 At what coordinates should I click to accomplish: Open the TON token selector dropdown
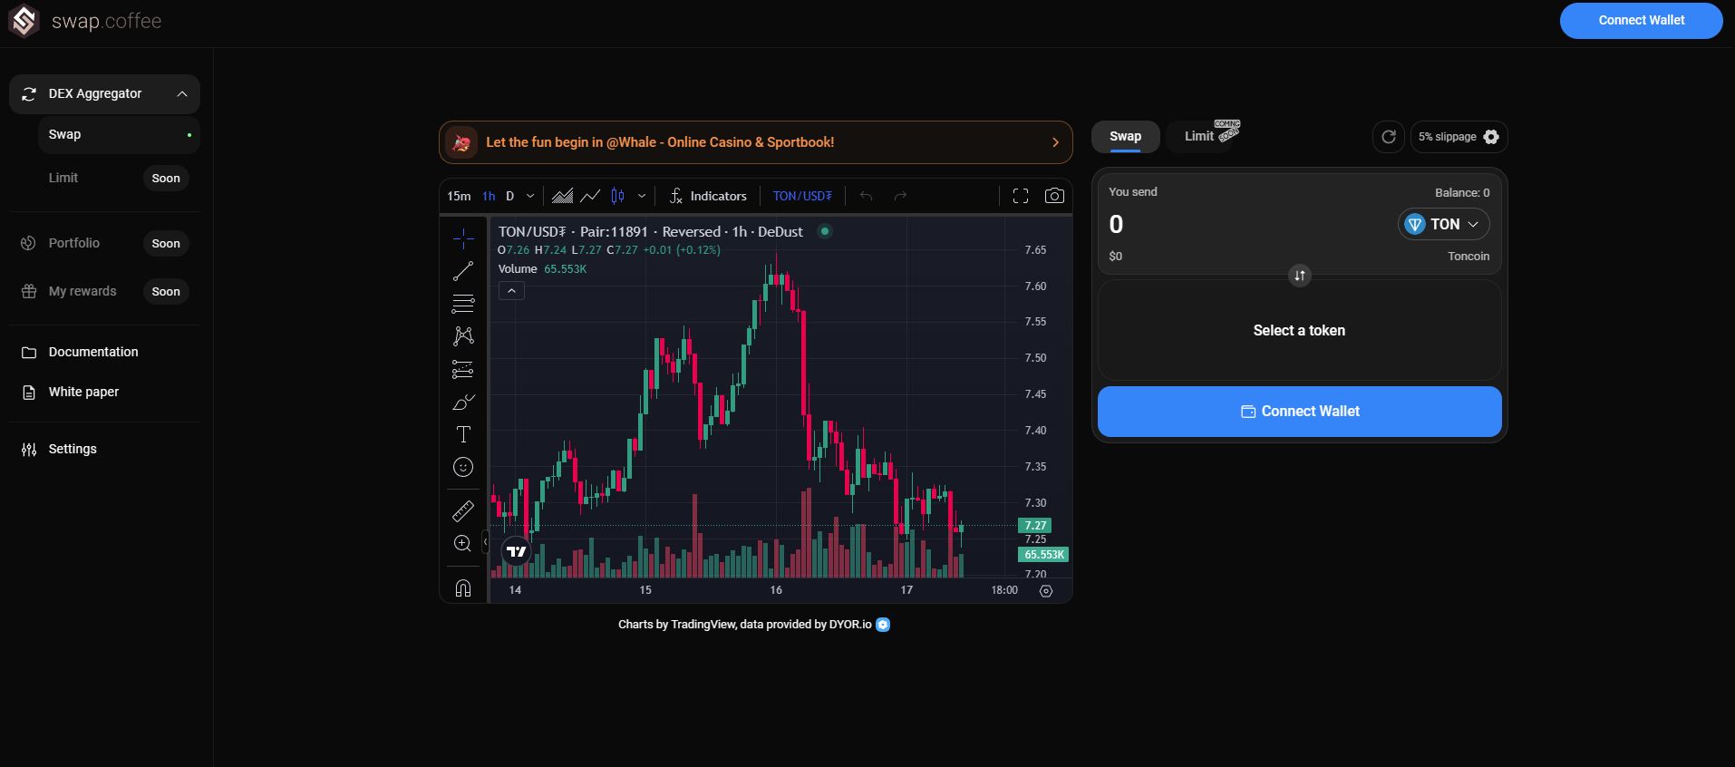pos(1443,224)
